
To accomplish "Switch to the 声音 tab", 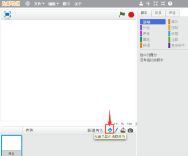I will click(x=172, y=13).
